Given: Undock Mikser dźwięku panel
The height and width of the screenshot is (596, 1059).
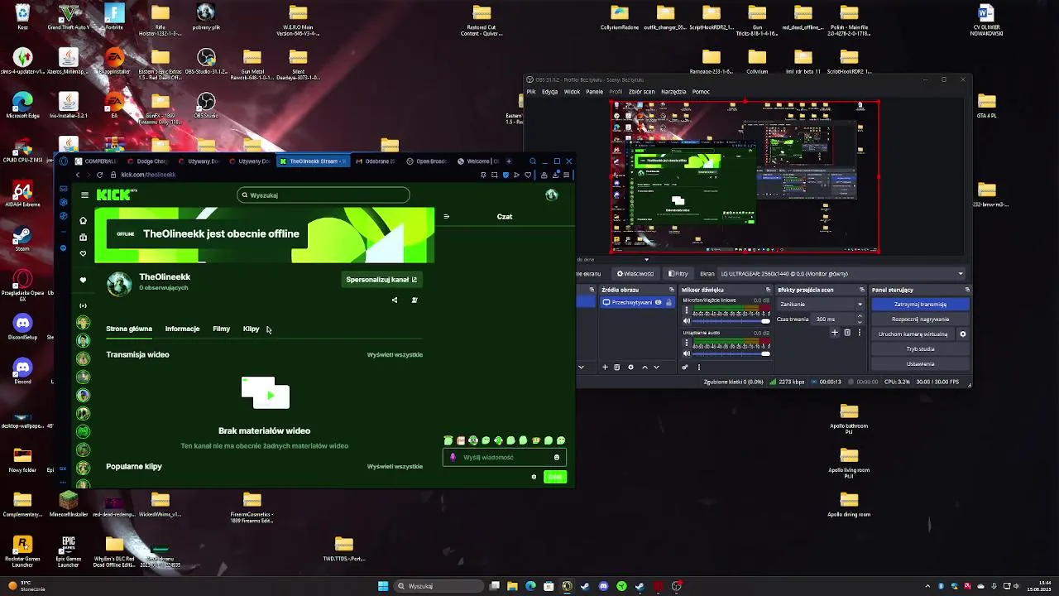Looking at the screenshot, I should [x=768, y=290].
